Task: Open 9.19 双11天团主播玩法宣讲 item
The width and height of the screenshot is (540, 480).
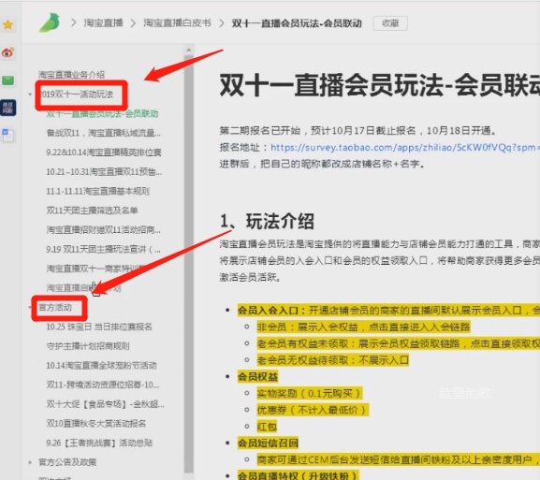Action: [x=103, y=249]
